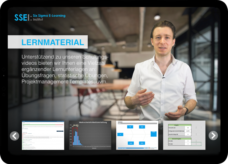Viewport: 228px width, 164px height.
Task: Open the Wahrscheinlichkeitsverteilung chart thumbnail
Action: click(x=90, y=135)
